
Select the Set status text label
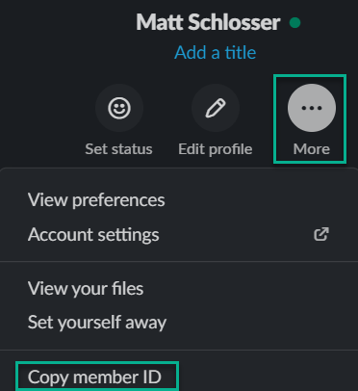(118, 149)
